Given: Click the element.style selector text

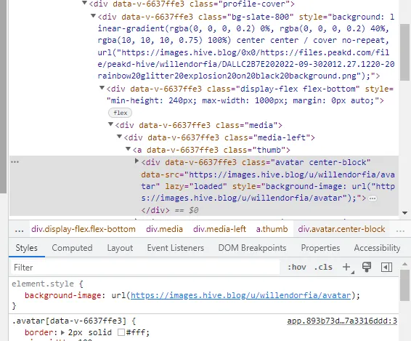Looking at the screenshot, I should click(x=43, y=284).
